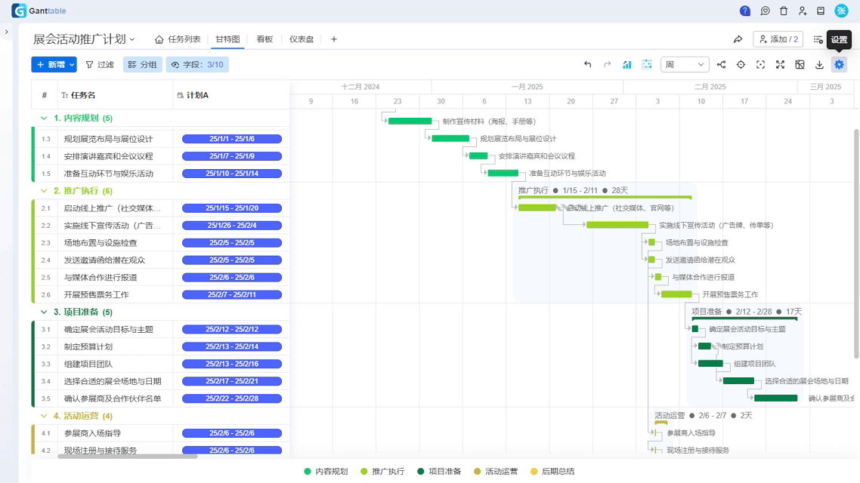Select the share node icon in the Gantt toolbar
This screenshot has height=483, width=860.
721,64
